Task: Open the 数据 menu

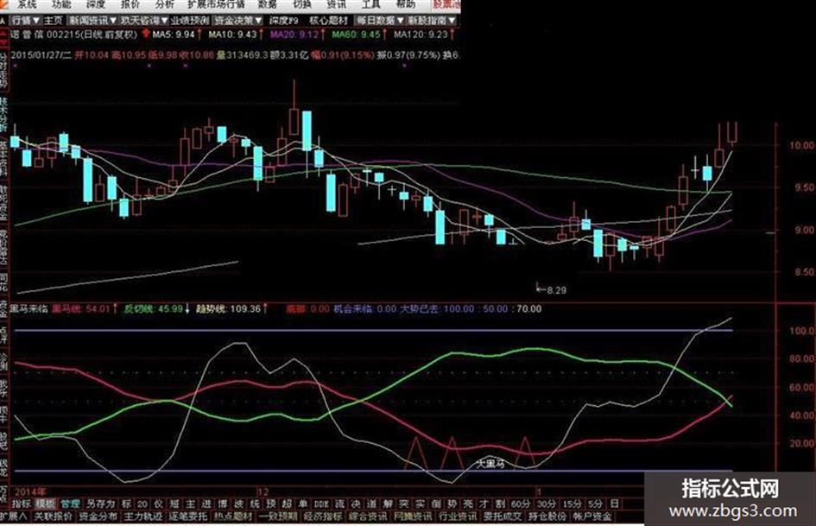Action: pos(268,4)
